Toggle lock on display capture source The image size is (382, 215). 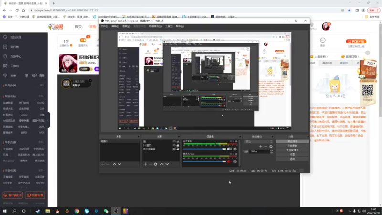point(178,149)
